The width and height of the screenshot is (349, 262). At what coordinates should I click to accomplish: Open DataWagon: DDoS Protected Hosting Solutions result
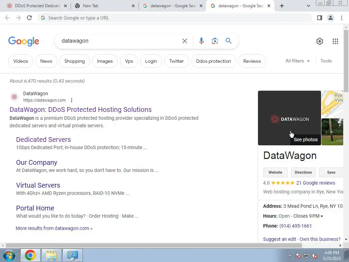click(80, 110)
